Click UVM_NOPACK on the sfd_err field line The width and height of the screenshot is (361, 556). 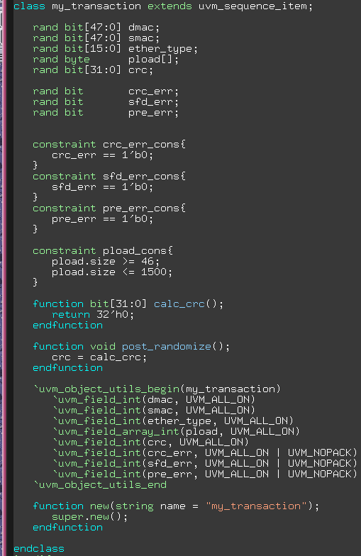click(x=319, y=464)
